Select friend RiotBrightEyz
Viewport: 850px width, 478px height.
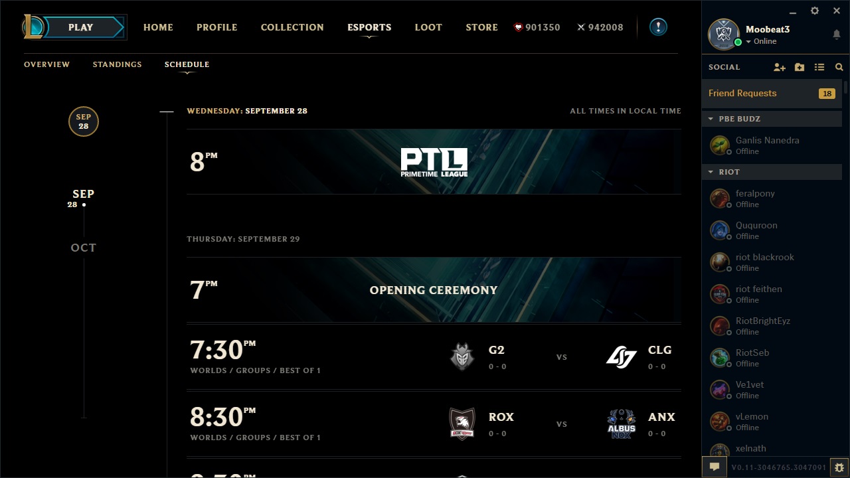pos(772,326)
